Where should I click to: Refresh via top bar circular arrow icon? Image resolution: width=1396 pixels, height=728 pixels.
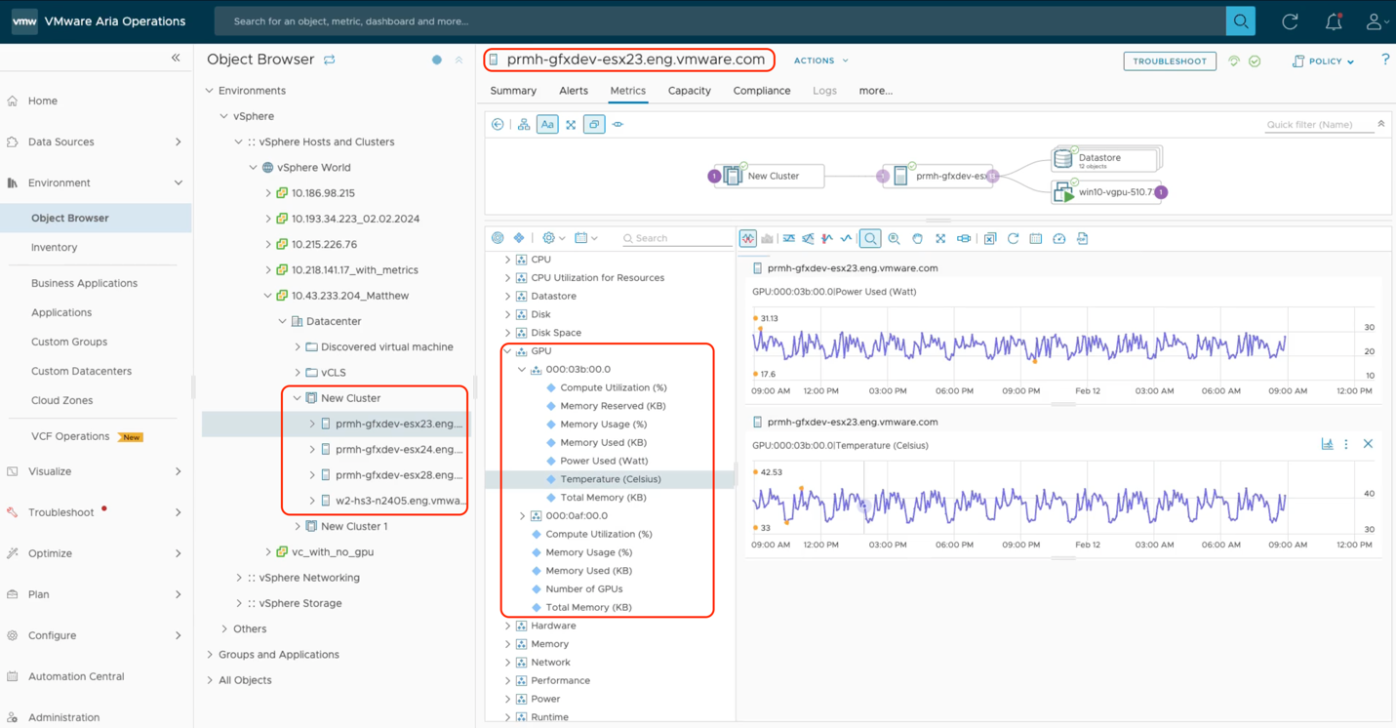1290,20
